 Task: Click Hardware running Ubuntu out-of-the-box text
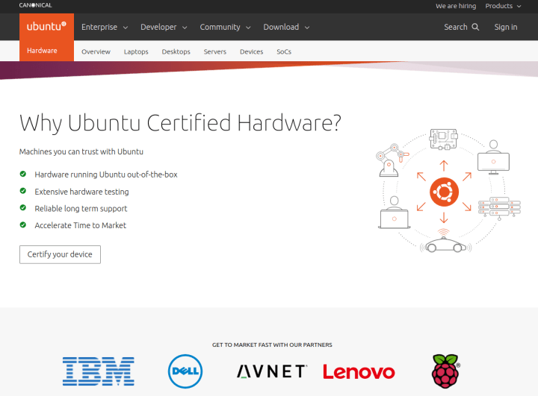106,175
